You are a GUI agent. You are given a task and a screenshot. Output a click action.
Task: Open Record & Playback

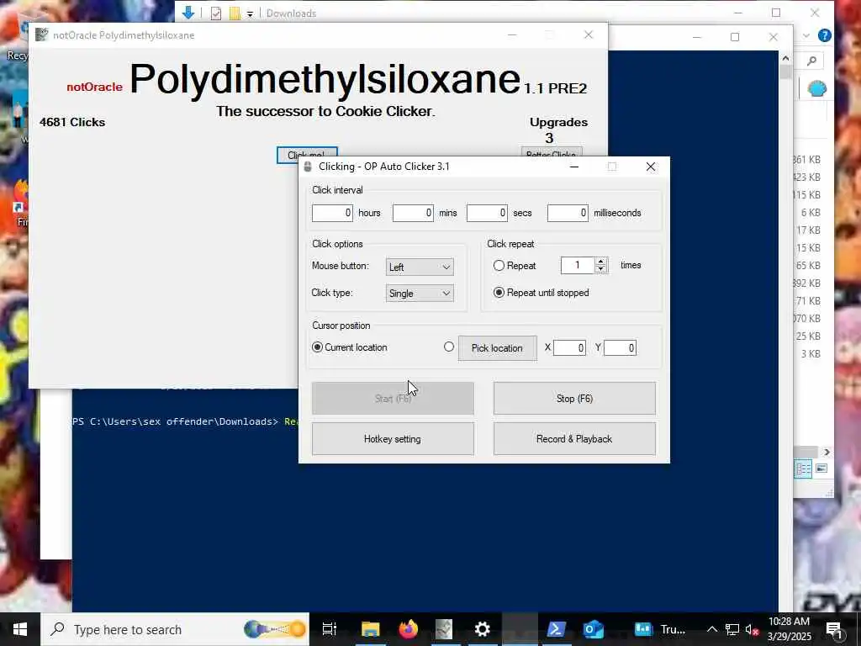coord(574,439)
